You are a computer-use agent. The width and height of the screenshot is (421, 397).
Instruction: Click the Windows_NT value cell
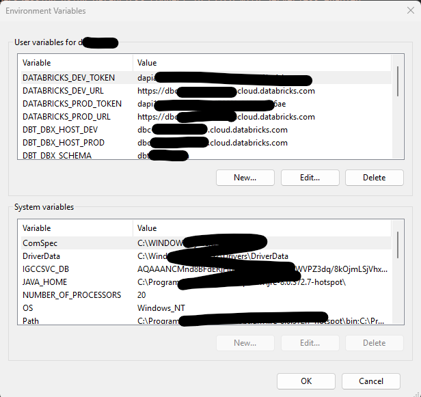[x=161, y=308]
